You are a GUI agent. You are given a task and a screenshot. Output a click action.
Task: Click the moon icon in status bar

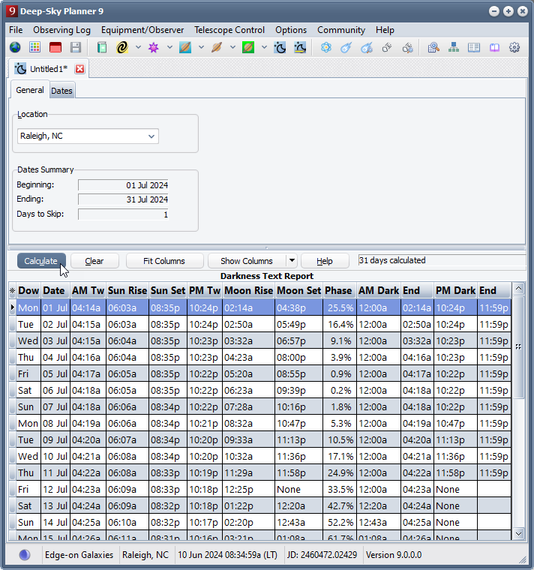pos(25,555)
